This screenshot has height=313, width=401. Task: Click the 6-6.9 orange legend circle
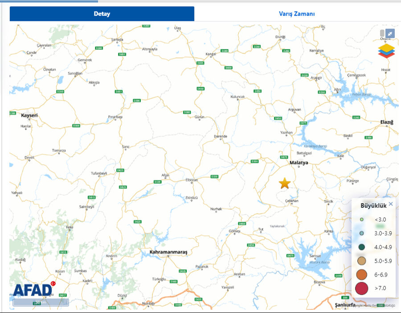pyautogui.click(x=362, y=274)
